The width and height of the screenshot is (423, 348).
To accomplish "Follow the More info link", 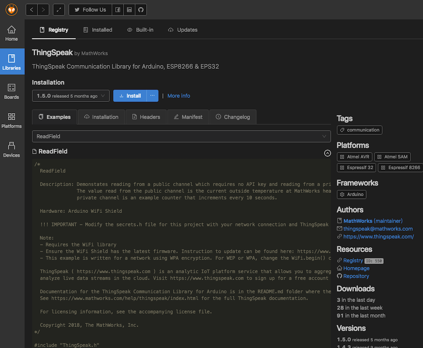I will [x=178, y=96].
